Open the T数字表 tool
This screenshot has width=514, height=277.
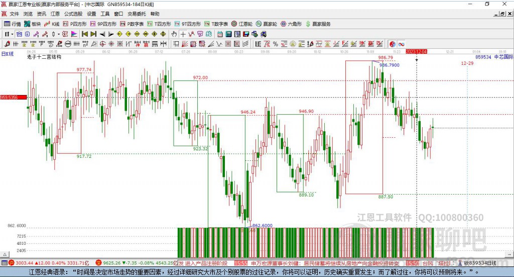click(x=216, y=24)
